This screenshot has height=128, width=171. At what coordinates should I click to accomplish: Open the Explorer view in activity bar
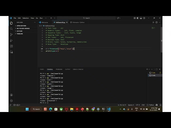pos(11,23)
